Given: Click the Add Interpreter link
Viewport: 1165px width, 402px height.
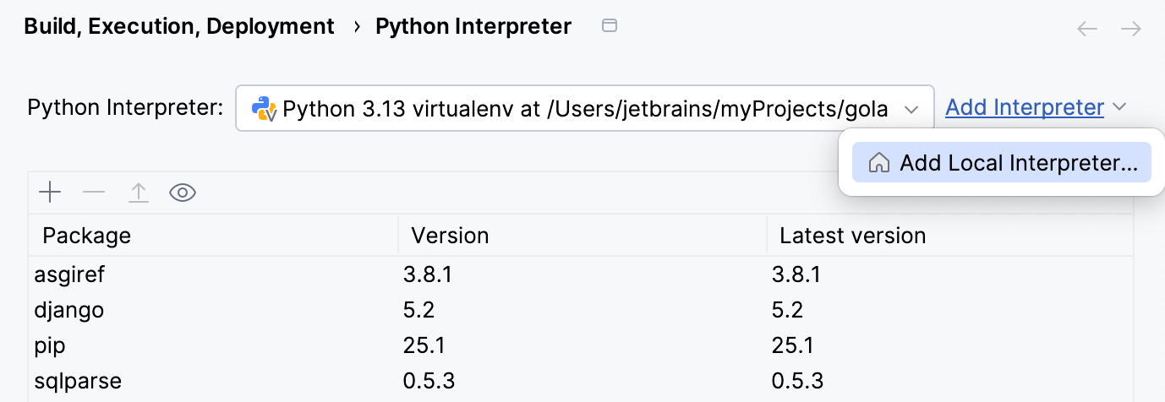Looking at the screenshot, I should 1025,108.
